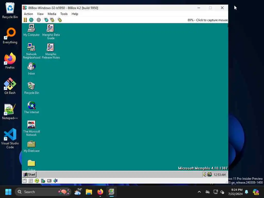Select the Memphis Recycle Bin icon
The image size is (264, 198).
(x=31, y=88)
